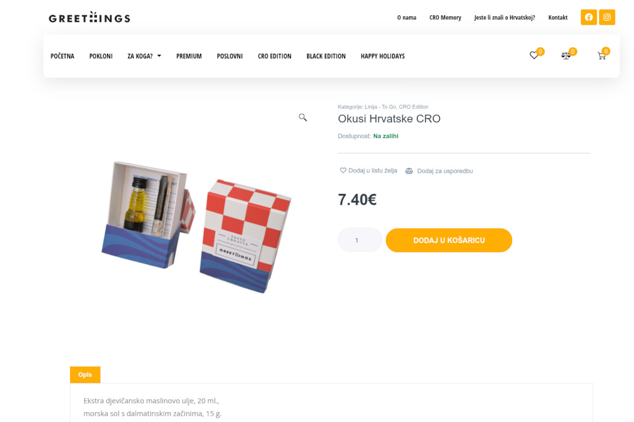Open the Kontakt link
Screen dimensions: 634x422
558,17
